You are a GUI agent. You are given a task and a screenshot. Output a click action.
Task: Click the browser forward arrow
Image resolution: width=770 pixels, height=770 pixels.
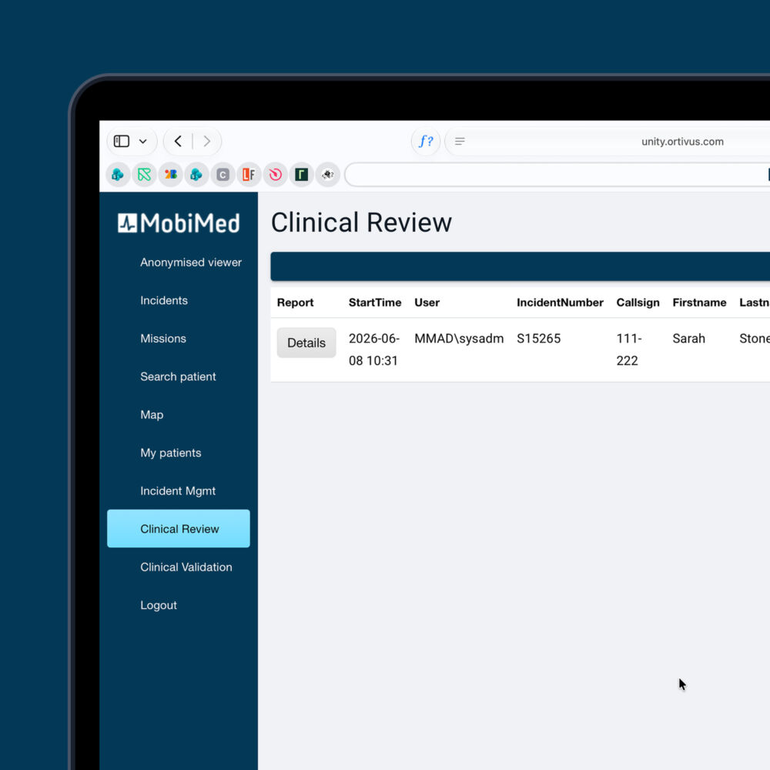[206, 142]
